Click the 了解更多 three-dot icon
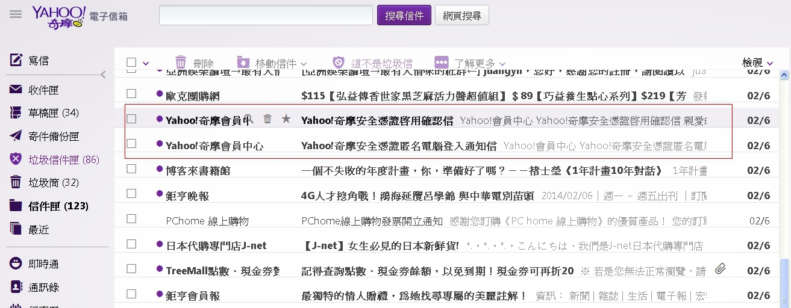The height and width of the screenshot is (308, 791). [x=442, y=63]
